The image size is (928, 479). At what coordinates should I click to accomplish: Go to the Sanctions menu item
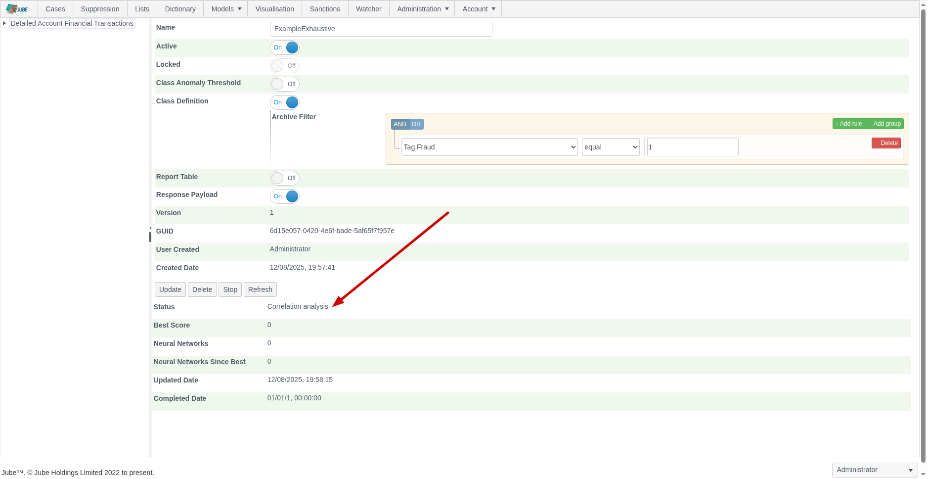(x=325, y=9)
